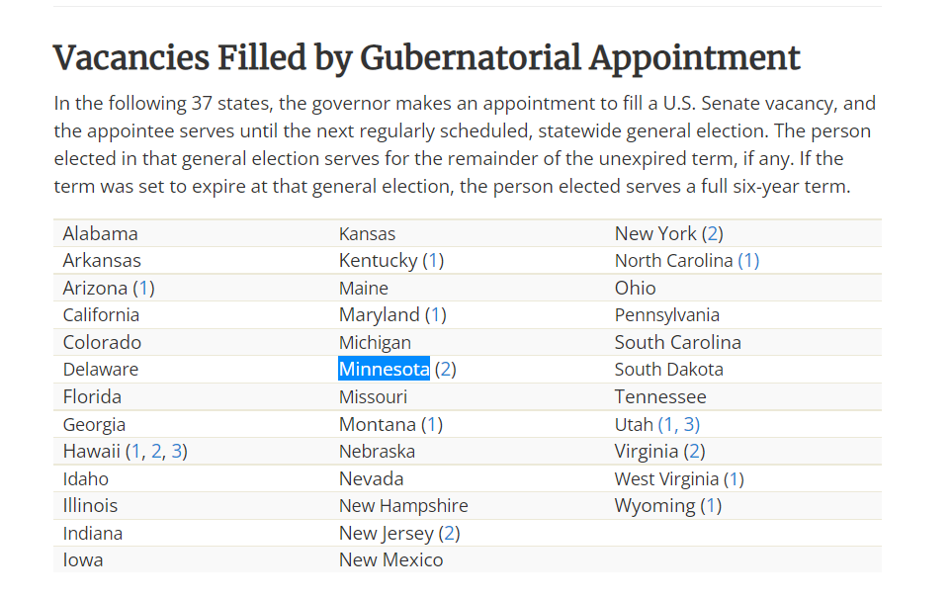Click the highlighted Minnesota text

(384, 370)
